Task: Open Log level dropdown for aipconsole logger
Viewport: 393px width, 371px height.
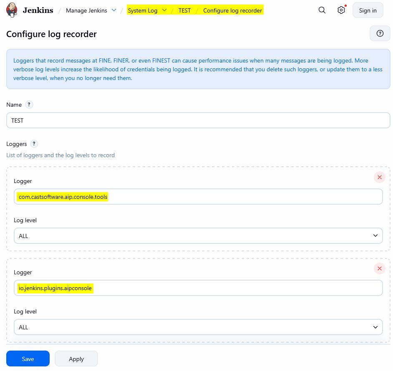Action: (198, 327)
